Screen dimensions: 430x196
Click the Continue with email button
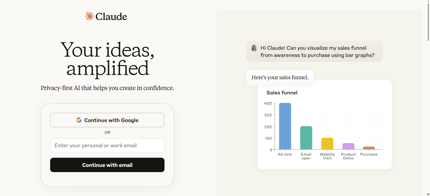click(107, 165)
